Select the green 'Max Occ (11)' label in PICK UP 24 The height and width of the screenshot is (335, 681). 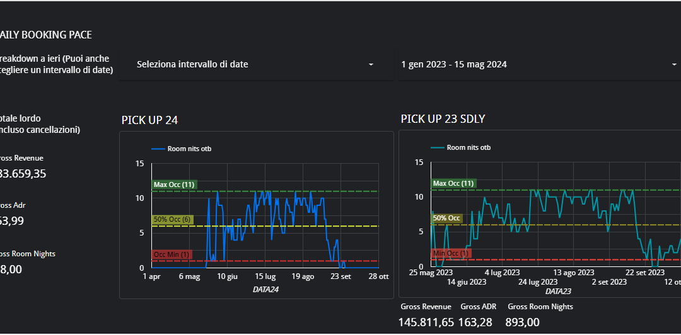pos(175,185)
